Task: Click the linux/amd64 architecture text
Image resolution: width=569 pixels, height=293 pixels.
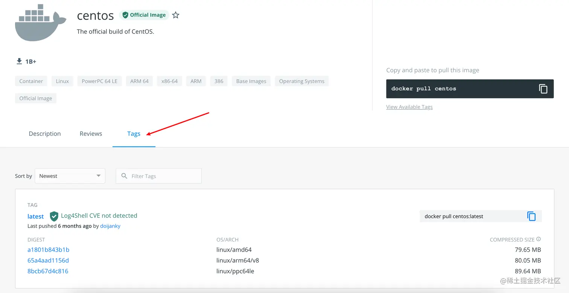Action: point(234,250)
